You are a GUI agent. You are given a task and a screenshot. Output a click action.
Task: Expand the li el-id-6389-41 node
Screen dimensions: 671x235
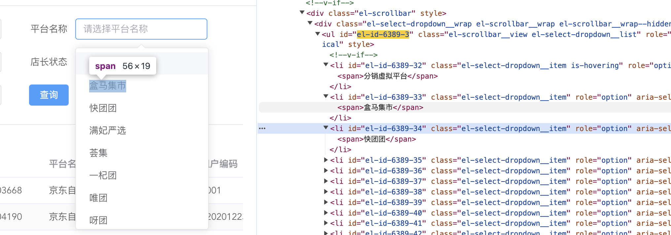(x=326, y=223)
